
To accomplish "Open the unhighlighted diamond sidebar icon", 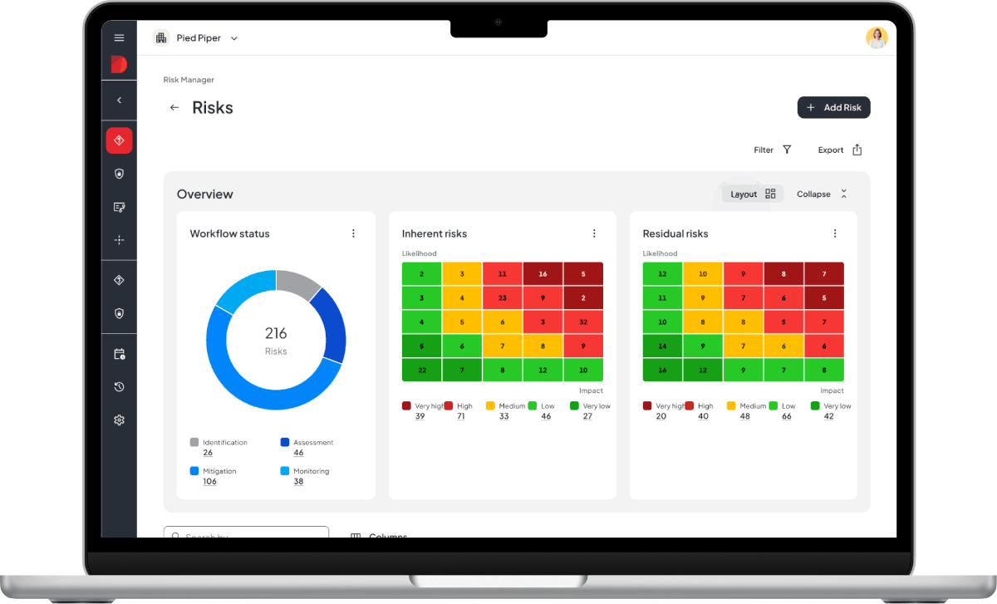I will click(x=119, y=281).
